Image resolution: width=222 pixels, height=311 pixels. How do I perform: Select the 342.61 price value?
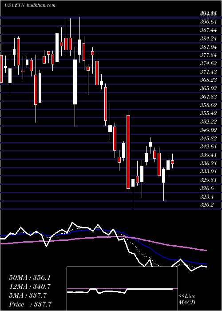[x=208, y=147]
